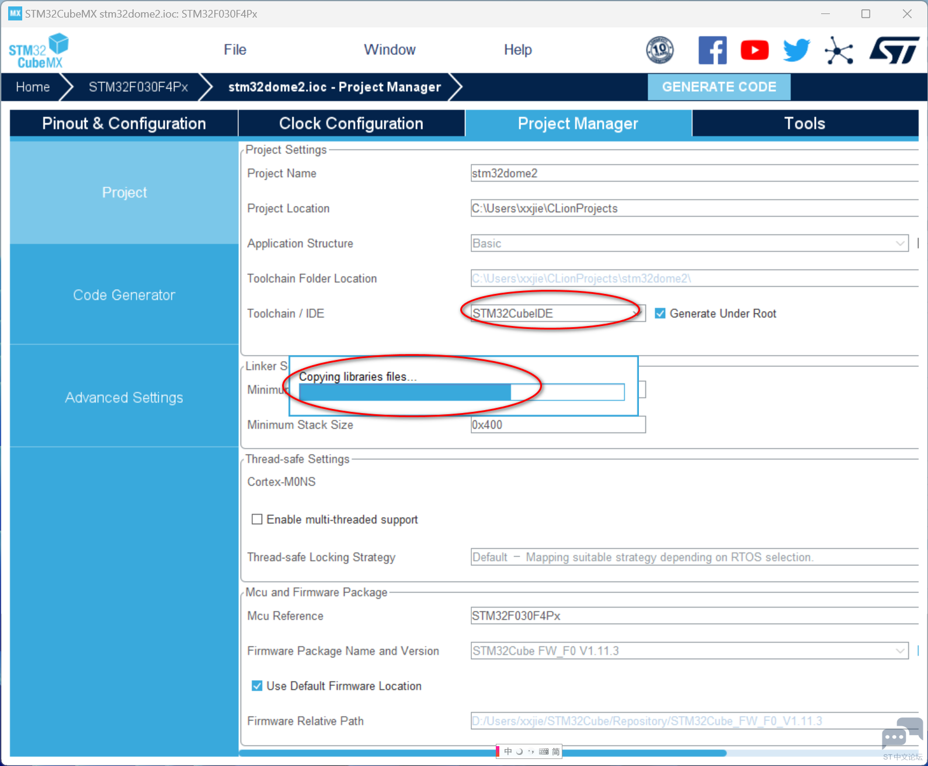The width and height of the screenshot is (928, 766).
Task: Open the Facebook icon link
Action: [712, 50]
